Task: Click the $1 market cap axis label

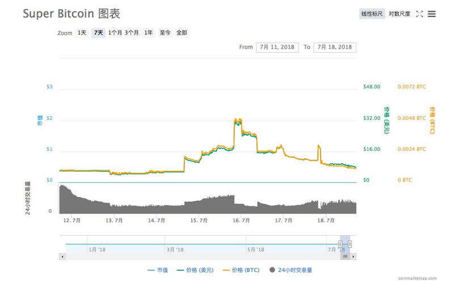Action: pyautogui.click(x=49, y=149)
